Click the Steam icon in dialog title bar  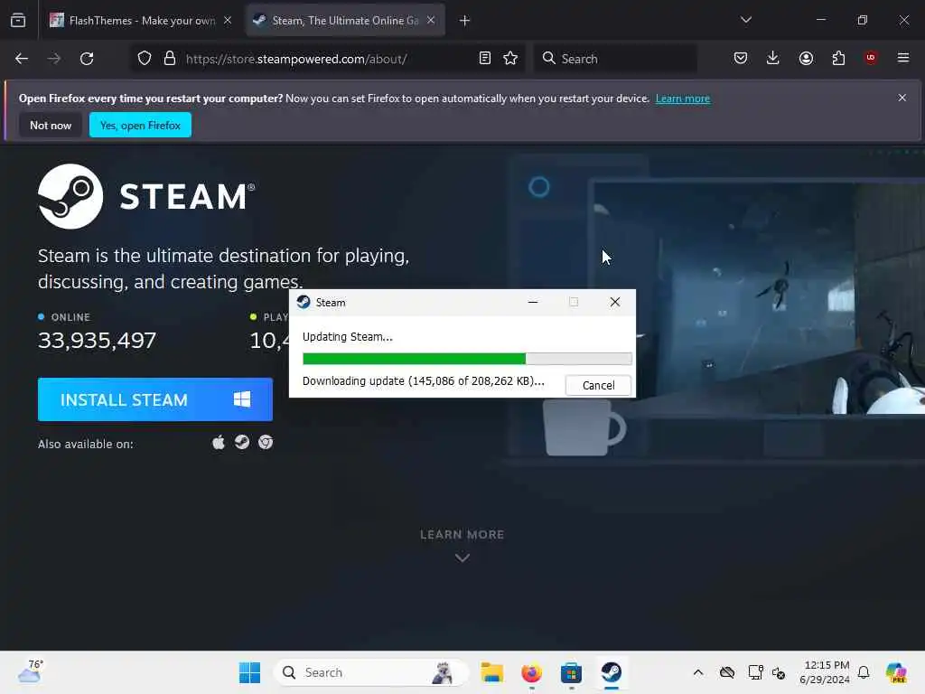pos(304,302)
